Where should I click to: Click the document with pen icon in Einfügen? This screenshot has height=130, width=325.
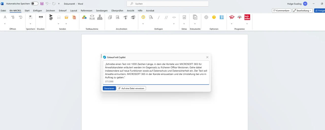tap(151, 17)
